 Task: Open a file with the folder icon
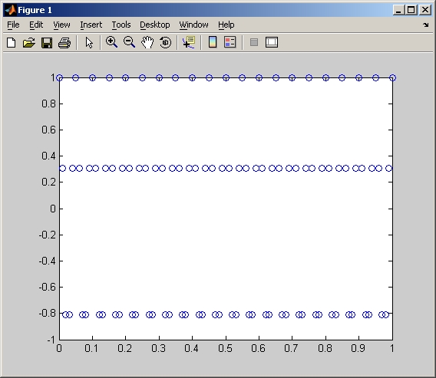(x=29, y=42)
